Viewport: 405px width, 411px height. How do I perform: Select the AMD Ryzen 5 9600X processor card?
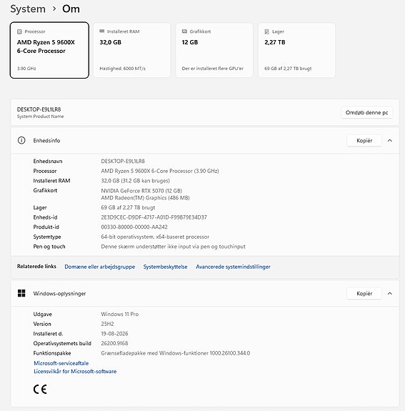click(49, 50)
